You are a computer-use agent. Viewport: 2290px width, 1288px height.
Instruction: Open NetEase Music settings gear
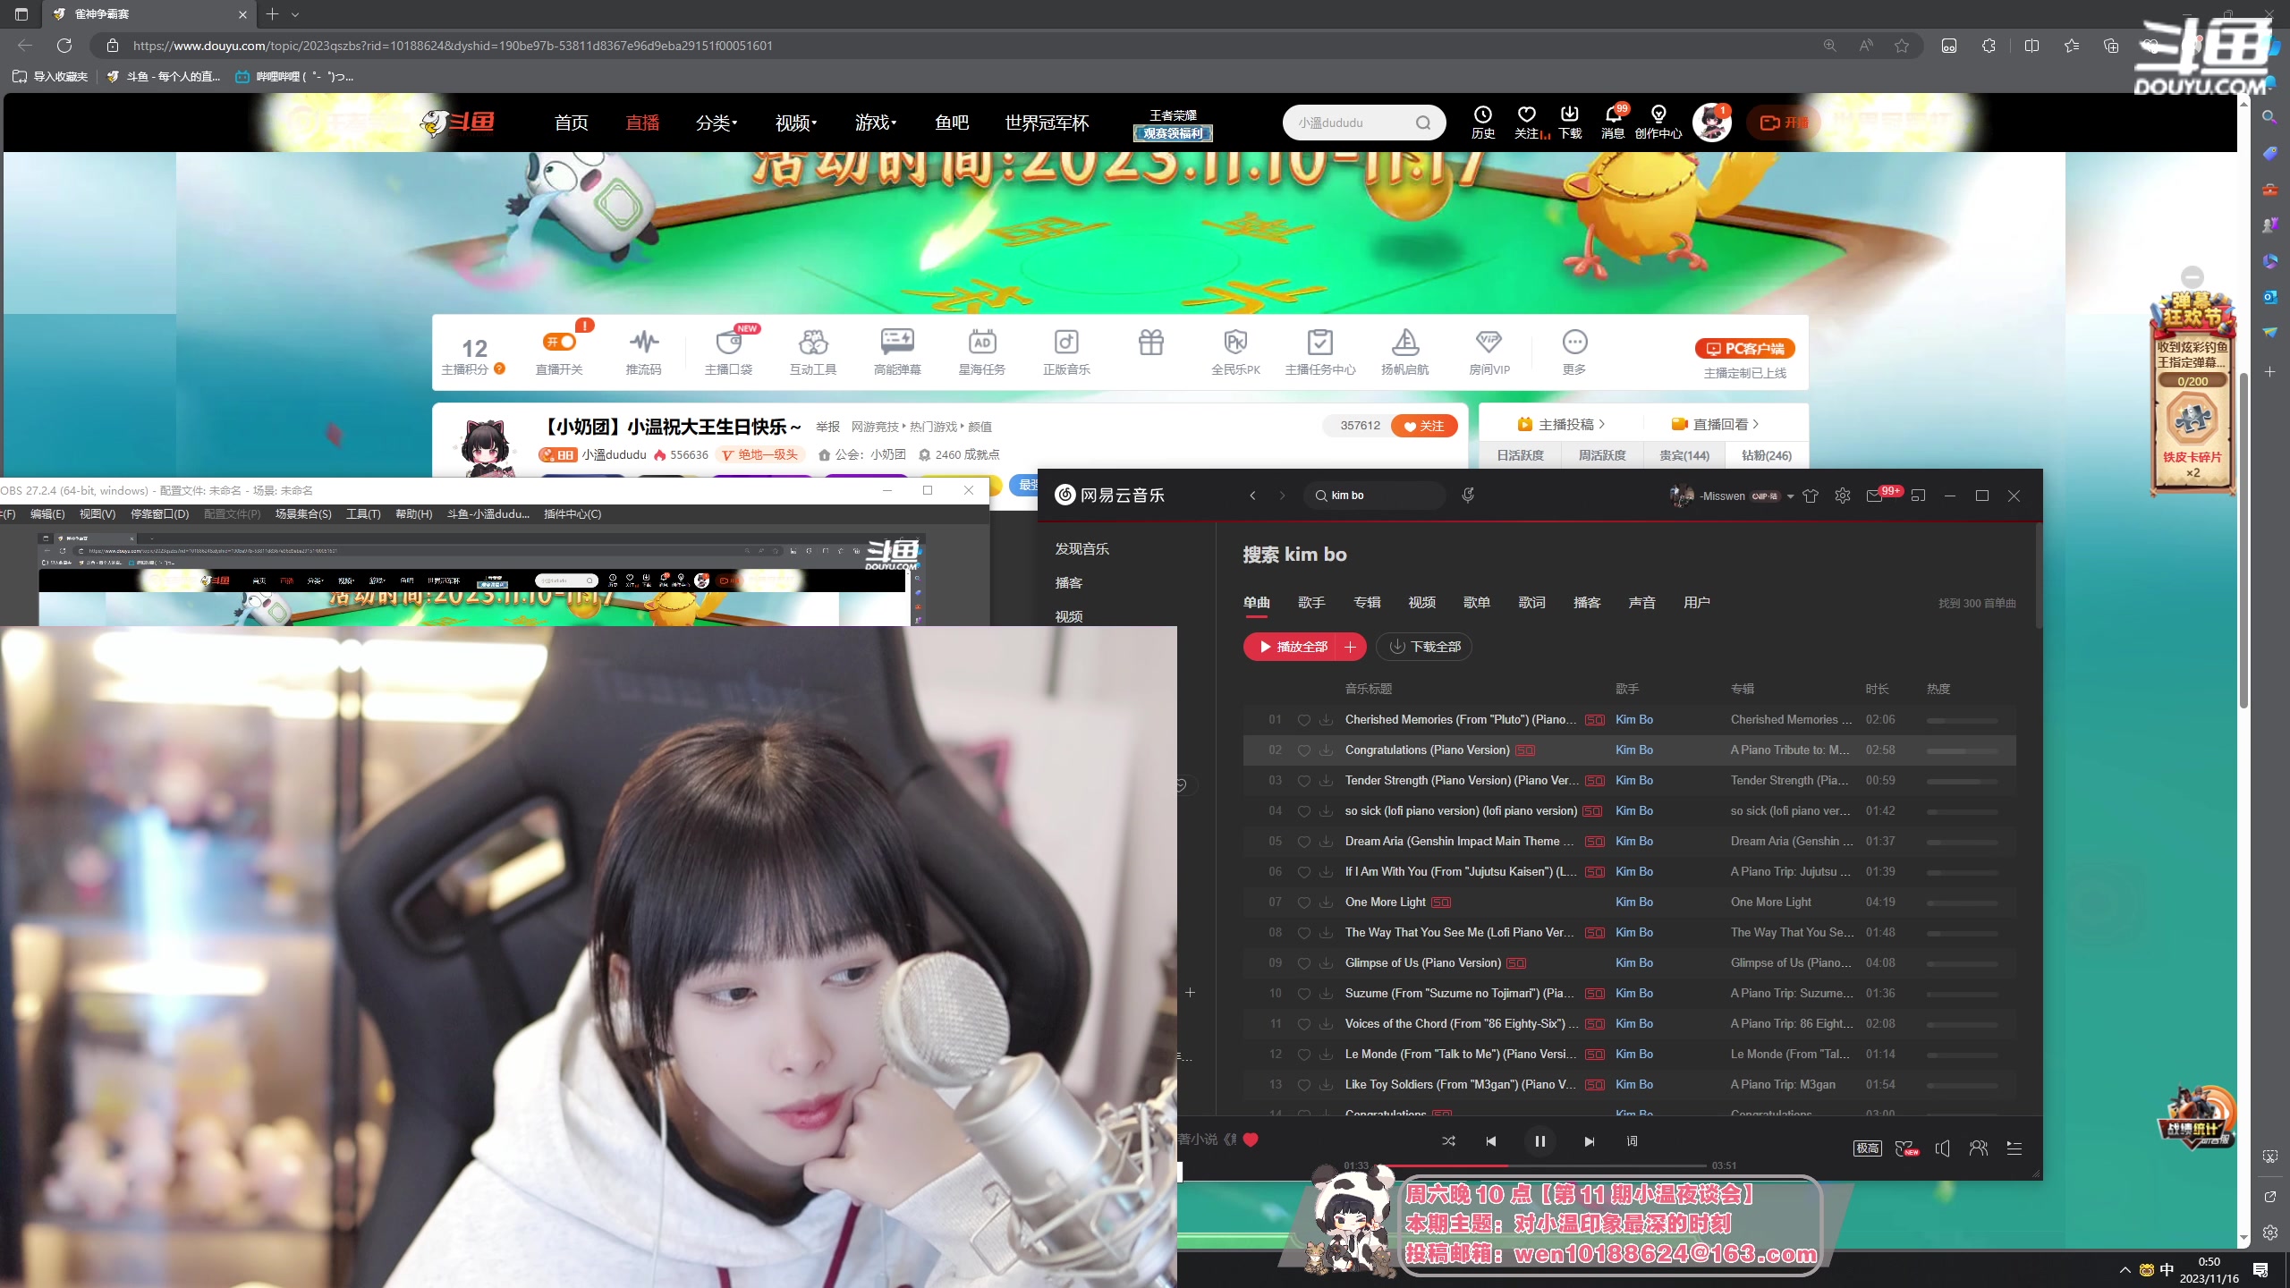coord(1842,496)
